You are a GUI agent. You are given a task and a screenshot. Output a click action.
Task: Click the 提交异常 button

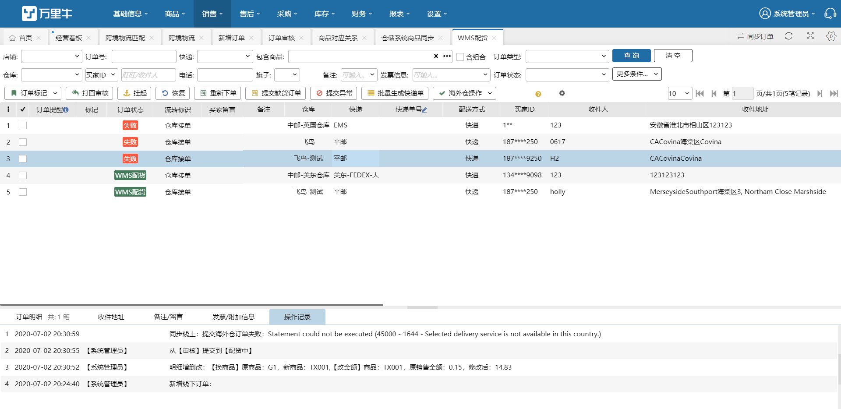334,93
